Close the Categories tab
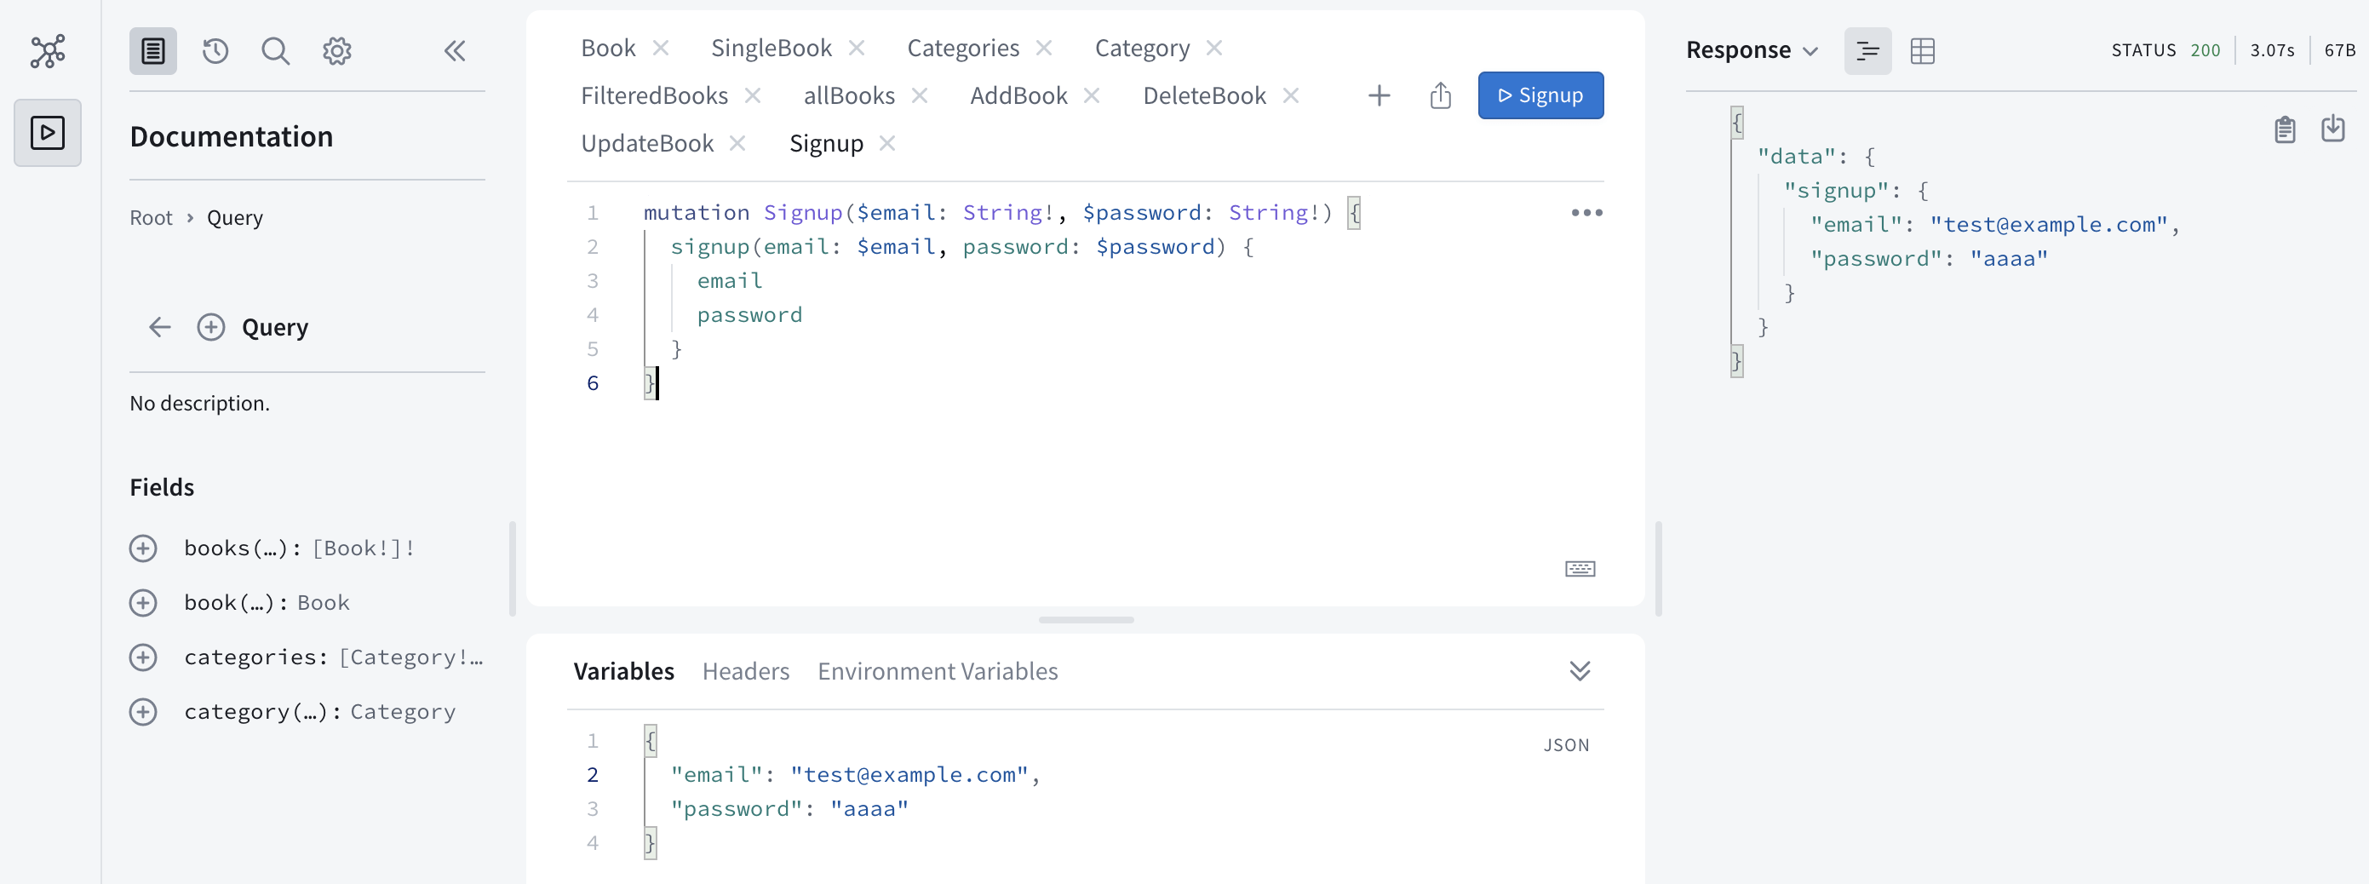 [x=1043, y=48]
